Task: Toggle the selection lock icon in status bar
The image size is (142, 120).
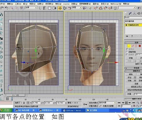Action: 24,103
